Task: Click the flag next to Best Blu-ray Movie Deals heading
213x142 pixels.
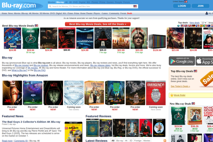Action: tap(36, 26)
